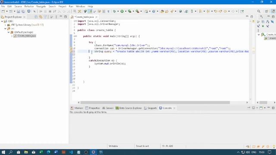Screen dimensions: 276x155
Task: Click the Next Annotation icon
Action: tap(201, 11)
